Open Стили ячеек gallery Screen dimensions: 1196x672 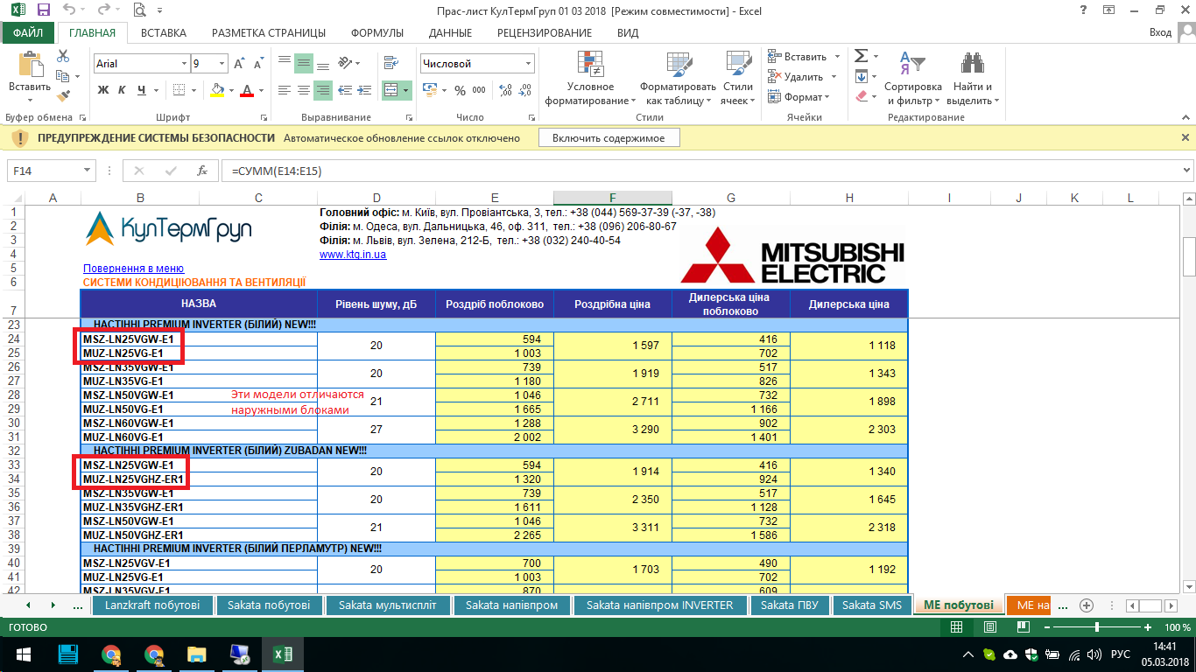[x=737, y=78]
